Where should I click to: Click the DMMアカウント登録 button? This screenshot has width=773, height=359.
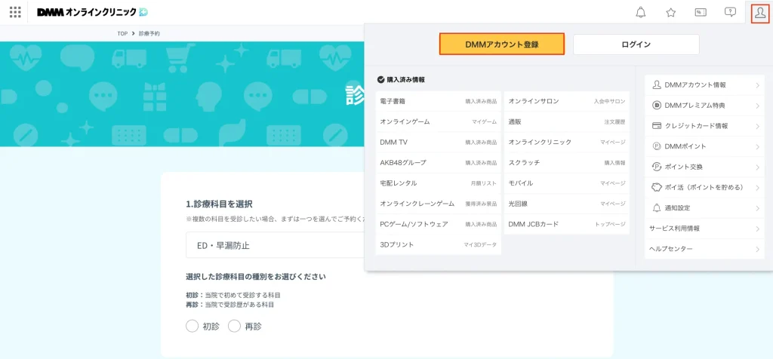tap(501, 44)
